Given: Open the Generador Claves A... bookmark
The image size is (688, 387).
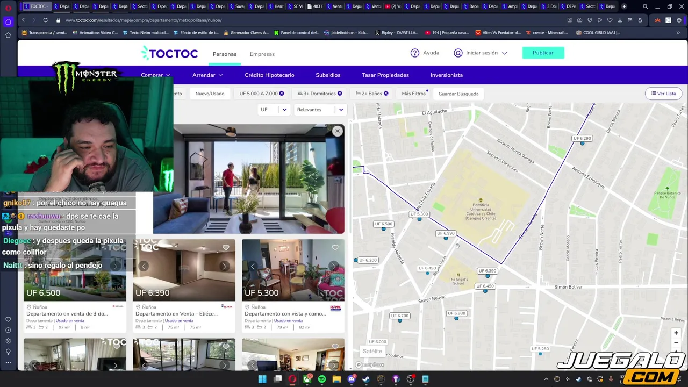Looking at the screenshot, I should click(x=245, y=33).
